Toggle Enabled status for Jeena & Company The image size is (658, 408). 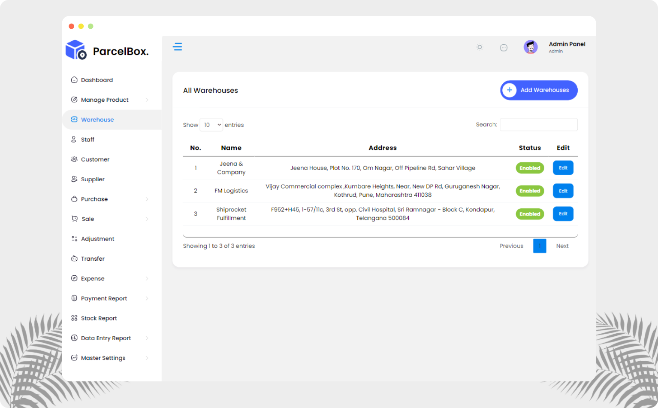[530, 168]
